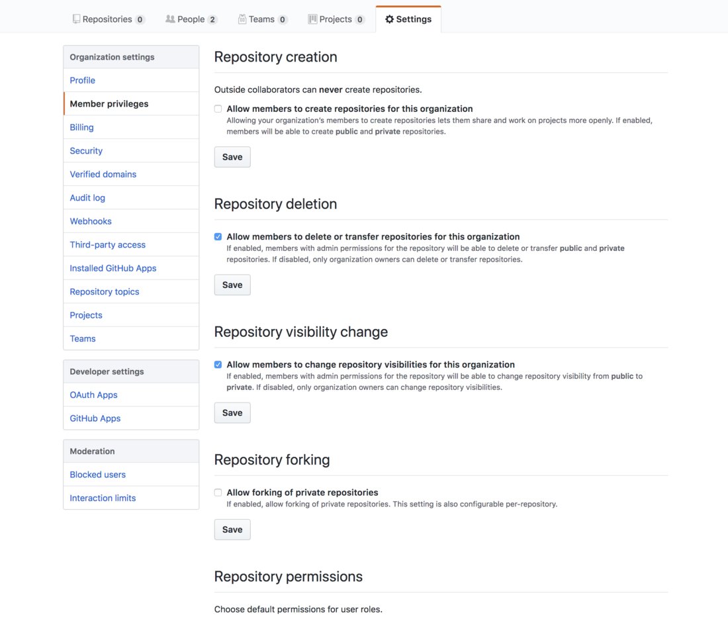Go to Security settings
The width and height of the screenshot is (728, 621).
coord(131,150)
